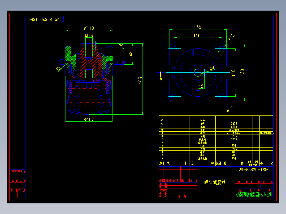The image size is (286, 214).
Task: Click the Q235 material cell in row 7
Action: coord(234,139)
